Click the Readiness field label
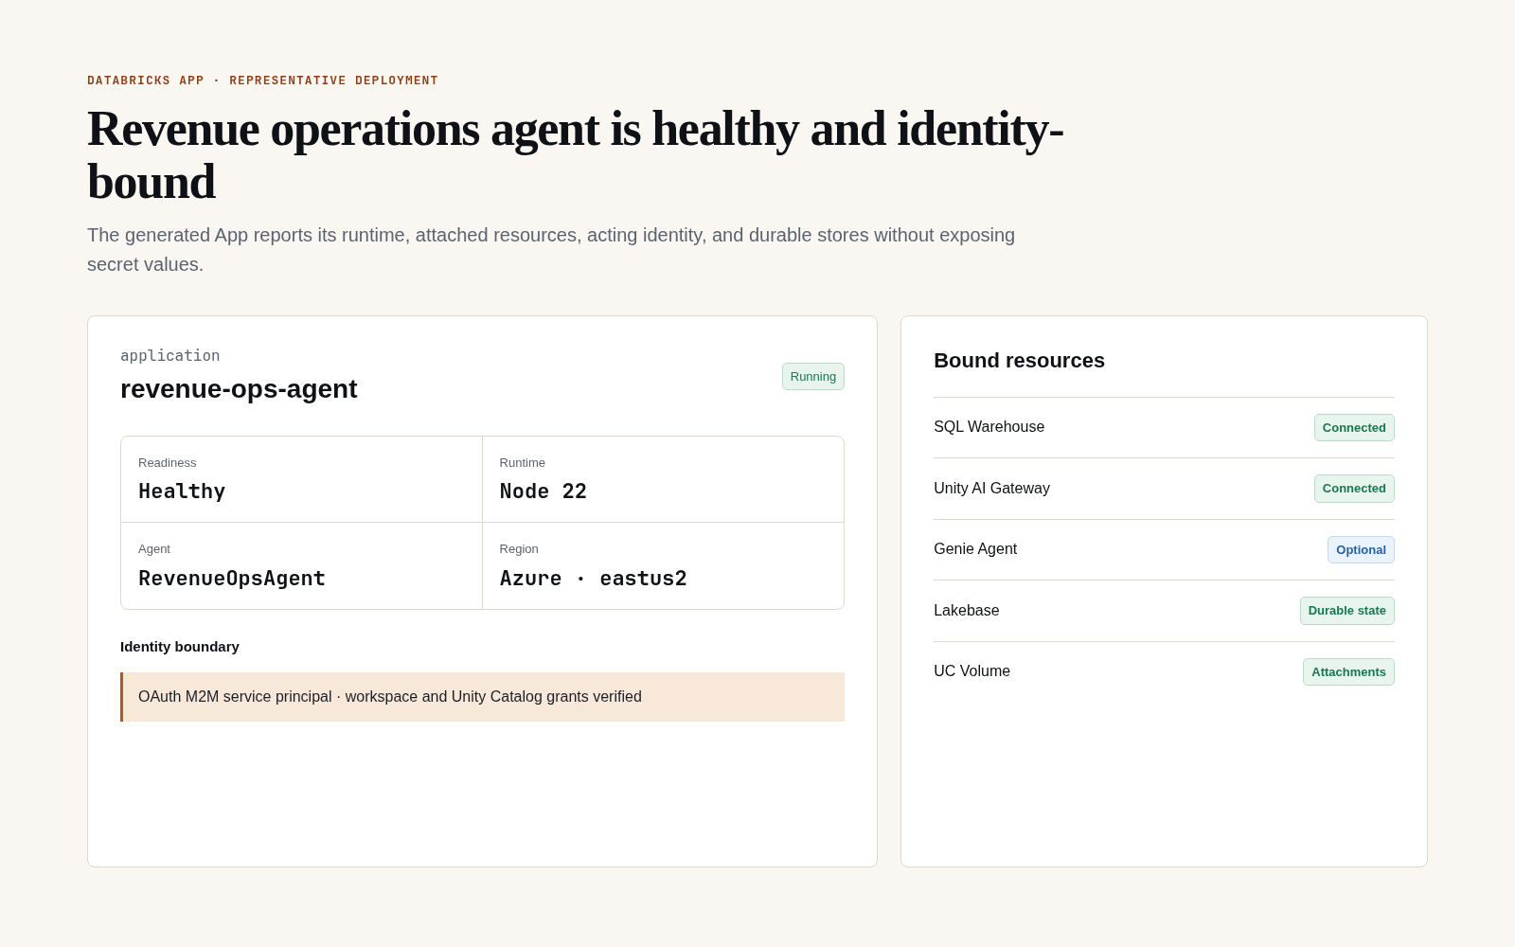Image resolution: width=1515 pixels, height=947 pixels. click(x=168, y=463)
